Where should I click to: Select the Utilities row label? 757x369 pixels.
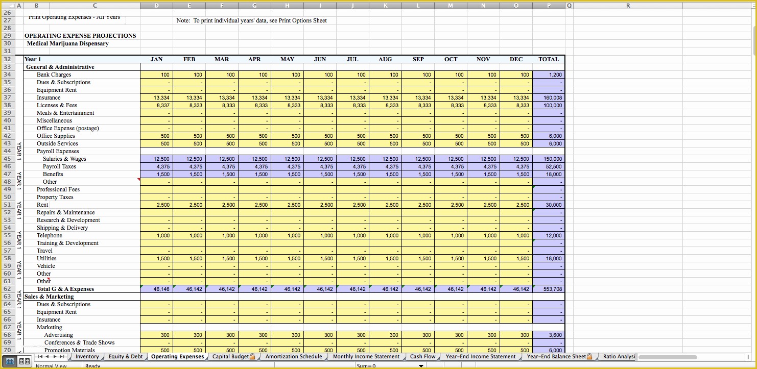click(x=46, y=258)
